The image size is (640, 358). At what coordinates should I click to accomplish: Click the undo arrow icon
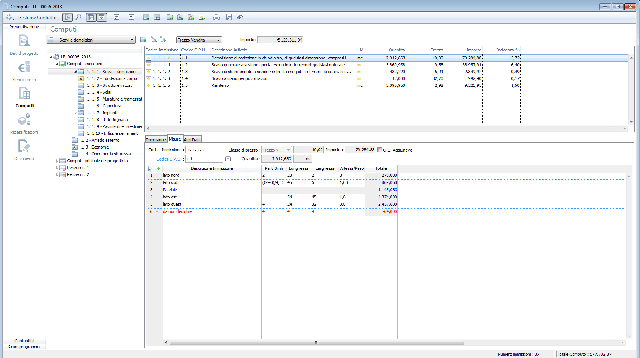tap(240, 18)
